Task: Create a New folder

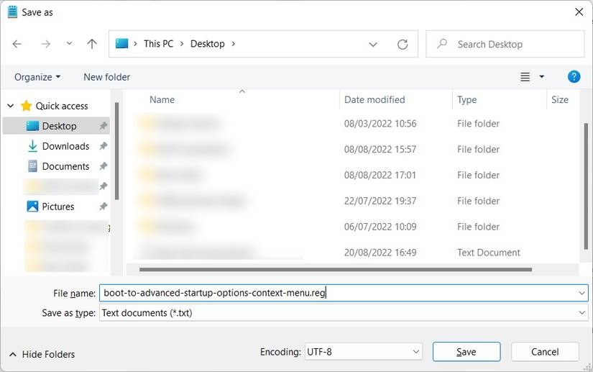Action: click(x=106, y=77)
